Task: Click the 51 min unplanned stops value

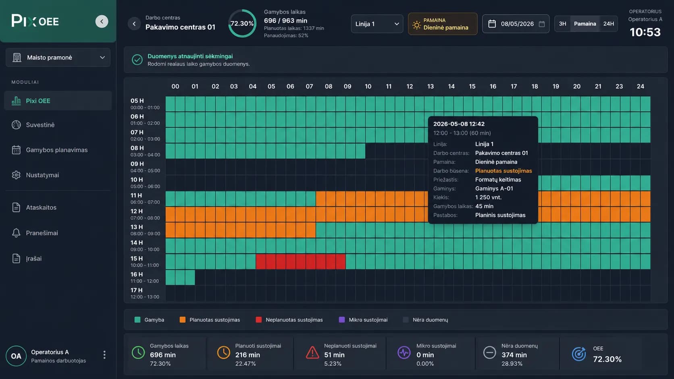Action: (334, 355)
